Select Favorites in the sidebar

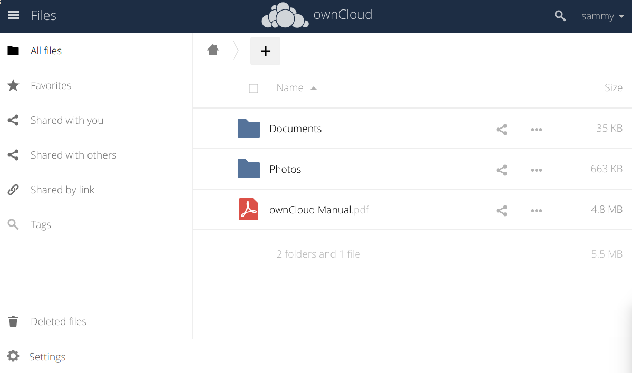(x=51, y=85)
